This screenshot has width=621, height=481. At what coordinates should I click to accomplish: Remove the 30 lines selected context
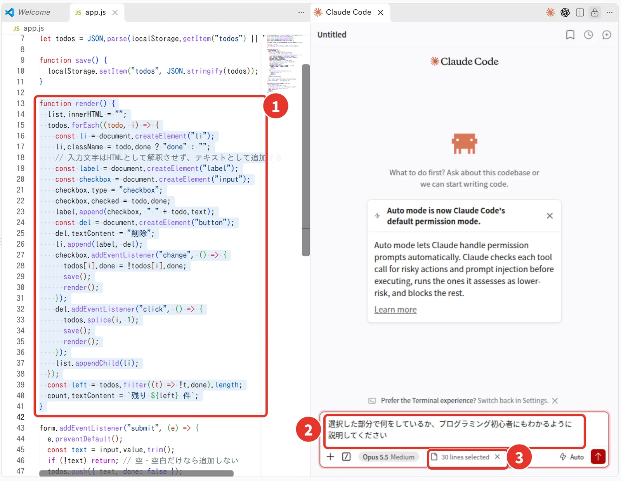[498, 457]
